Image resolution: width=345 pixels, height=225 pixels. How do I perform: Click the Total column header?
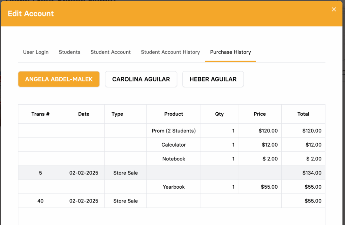303,114
